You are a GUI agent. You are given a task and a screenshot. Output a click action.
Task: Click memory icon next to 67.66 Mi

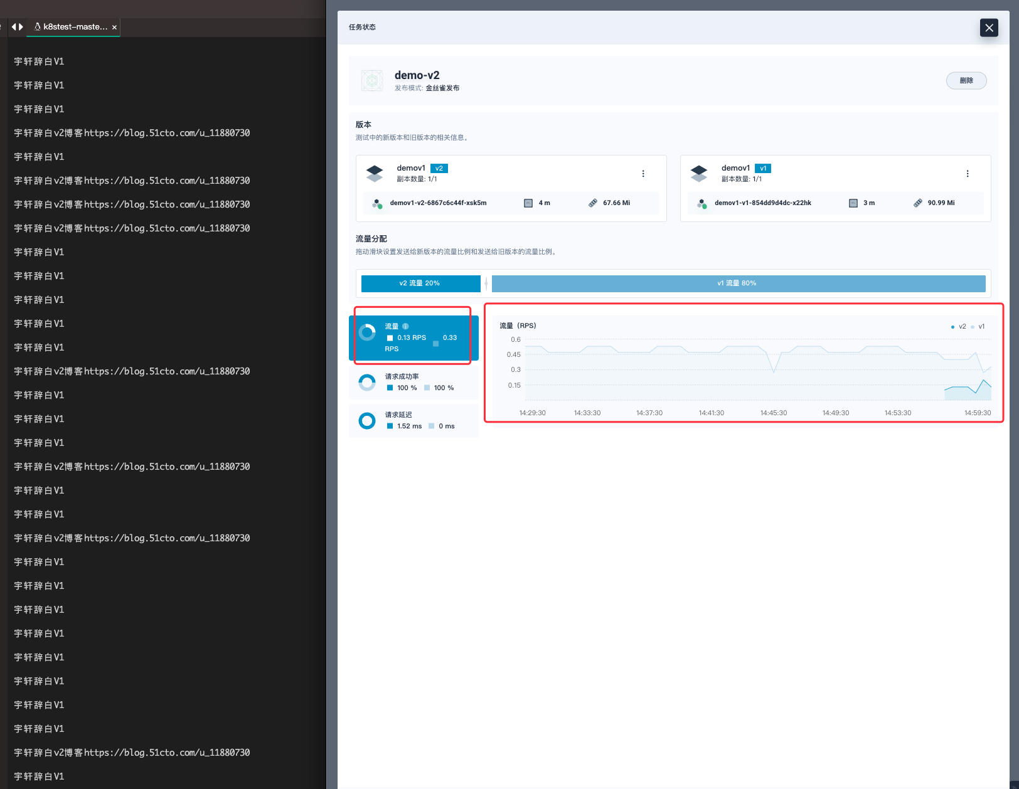click(x=593, y=203)
